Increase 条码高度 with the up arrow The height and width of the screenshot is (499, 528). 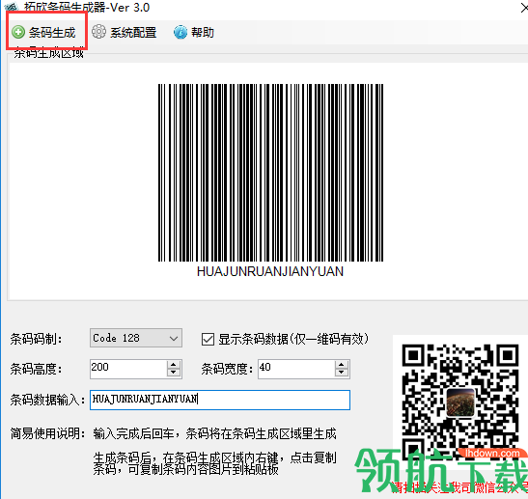pos(174,365)
